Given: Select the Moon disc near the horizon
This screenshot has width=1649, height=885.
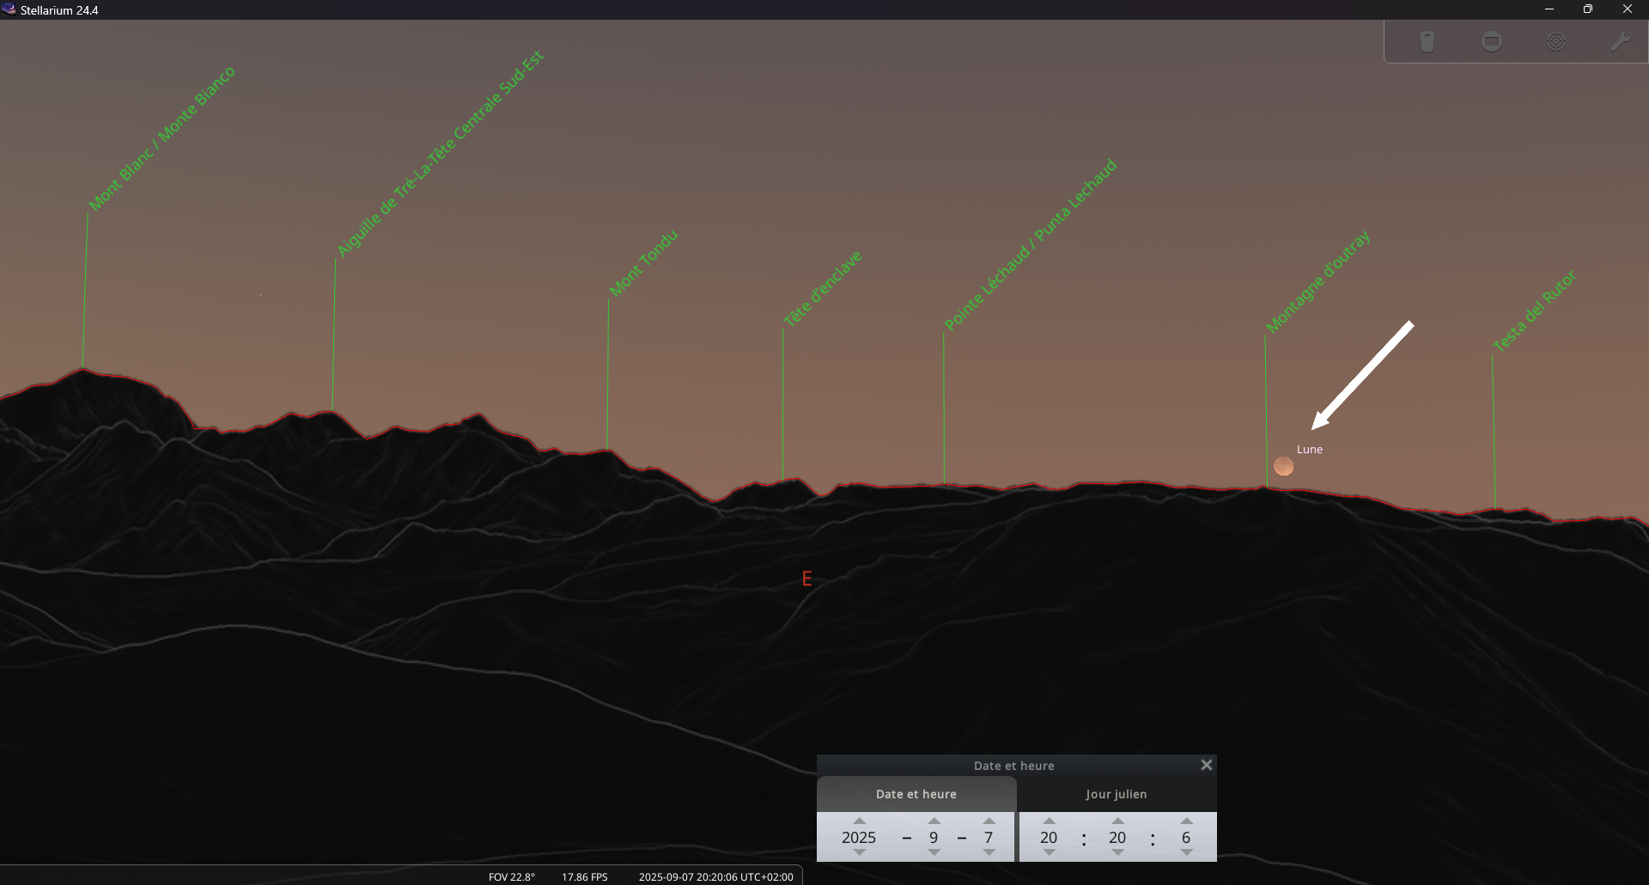Looking at the screenshot, I should [1283, 466].
